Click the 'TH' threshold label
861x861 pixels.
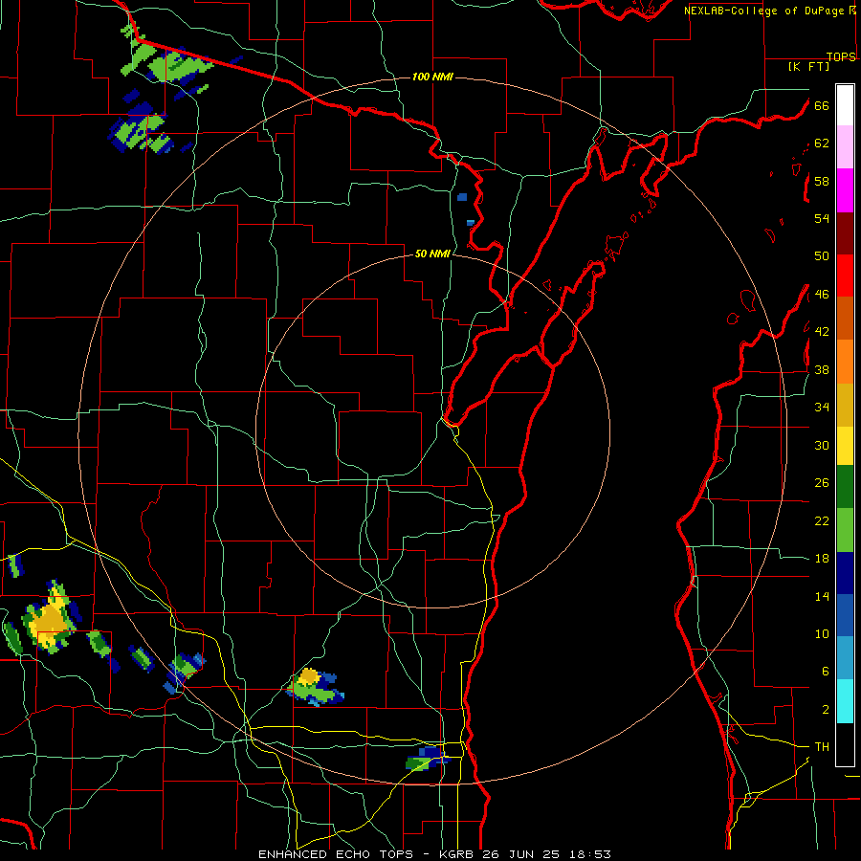point(822,747)
